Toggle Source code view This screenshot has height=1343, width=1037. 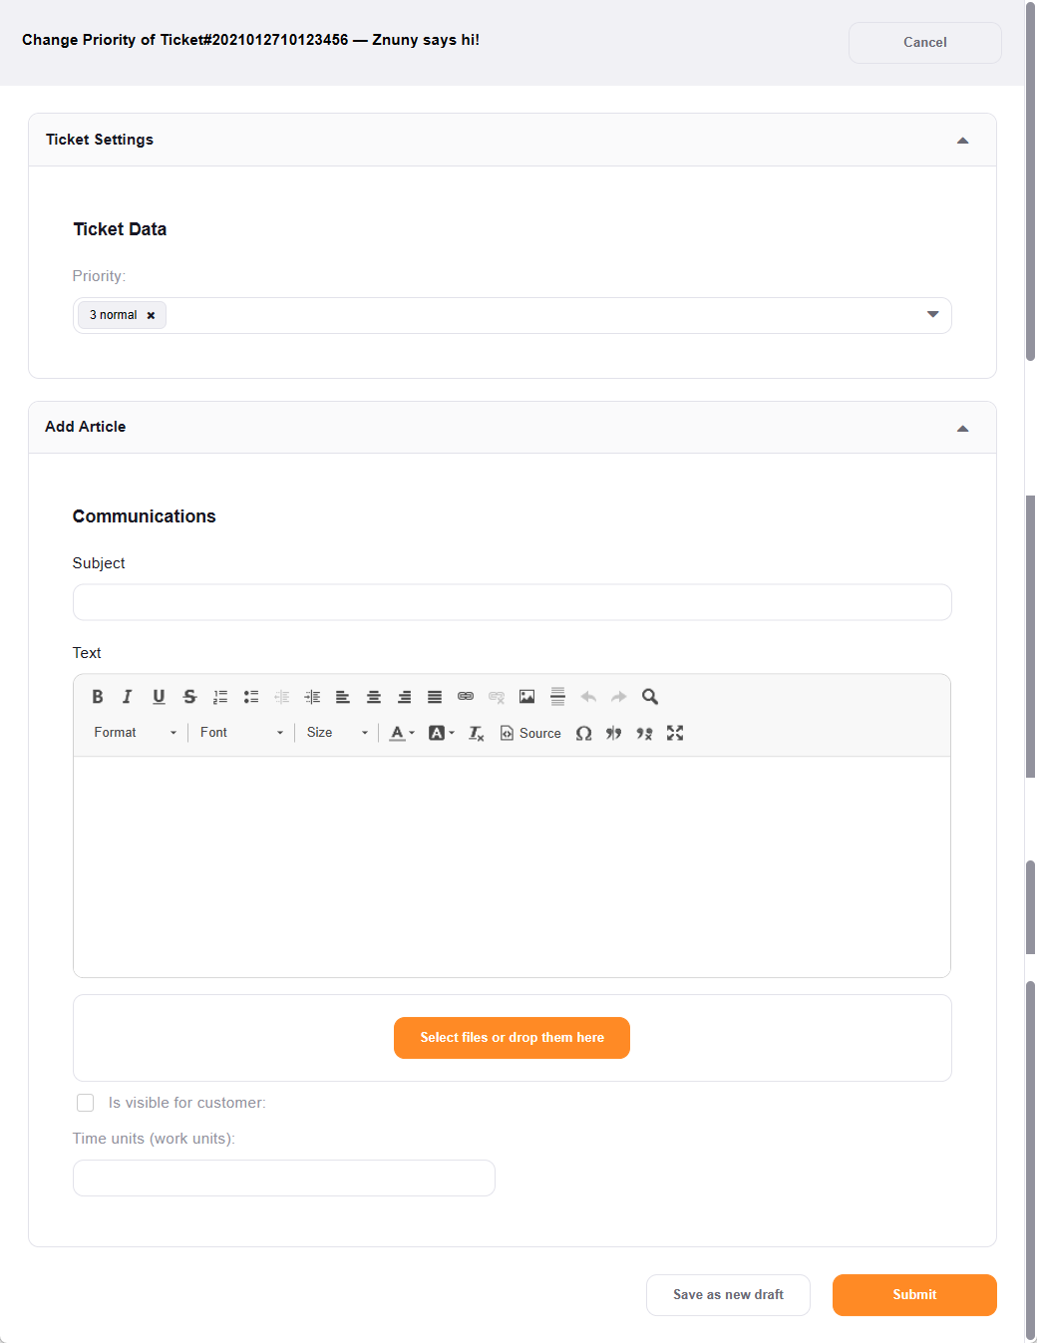pyautogui.click(x=530, y=733)
